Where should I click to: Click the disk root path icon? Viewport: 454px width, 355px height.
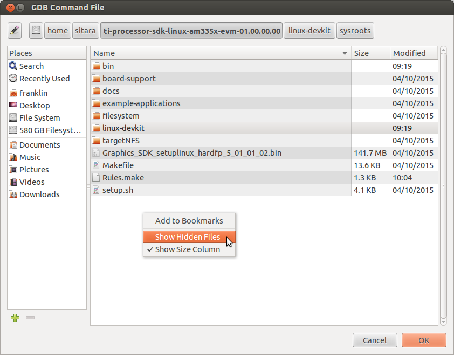(x=36, y=31)
